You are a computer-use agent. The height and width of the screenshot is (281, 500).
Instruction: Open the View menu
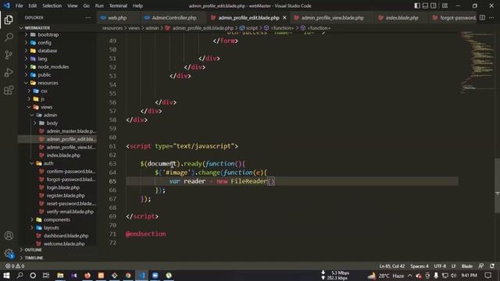(73, 5)
